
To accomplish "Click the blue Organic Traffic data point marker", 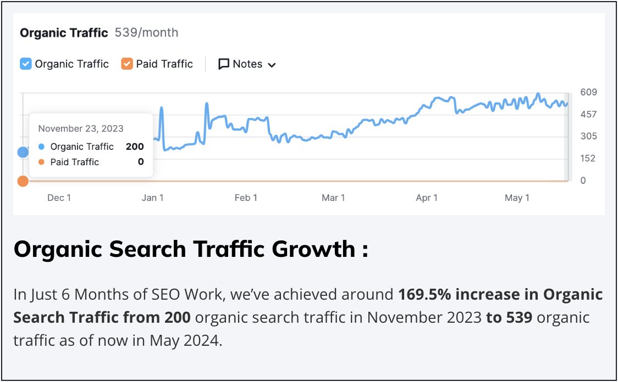I will coord(23,152).
